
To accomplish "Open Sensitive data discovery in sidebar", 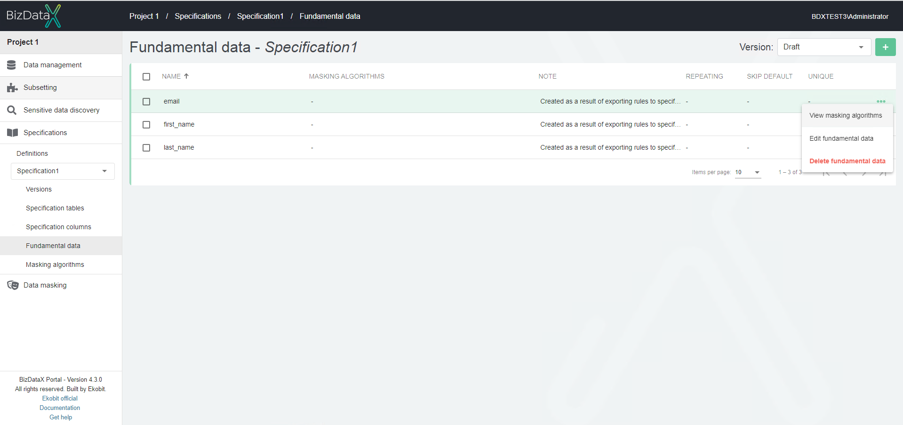I will coord(61,110).
